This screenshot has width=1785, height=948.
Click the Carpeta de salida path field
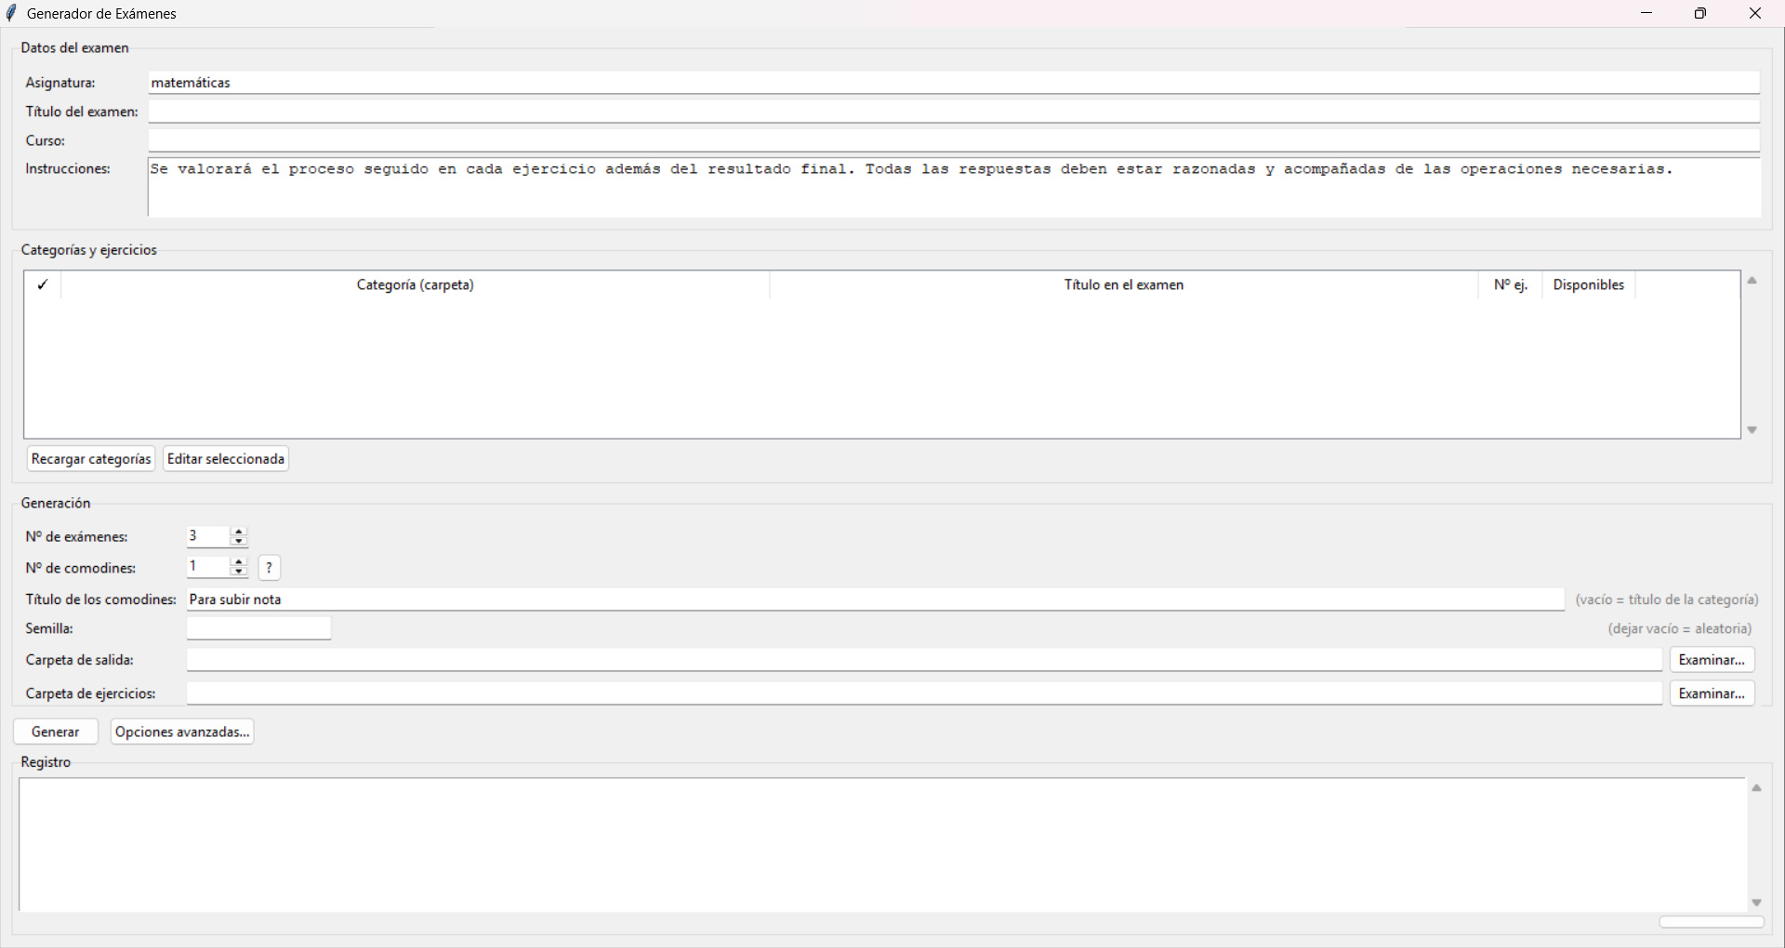click(924, 660)
